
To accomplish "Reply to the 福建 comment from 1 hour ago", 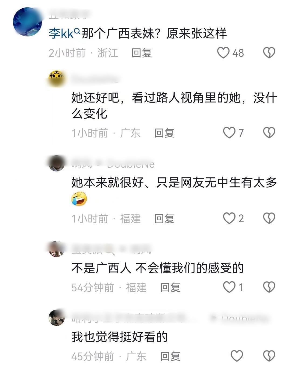I will (x=164, y=218).
